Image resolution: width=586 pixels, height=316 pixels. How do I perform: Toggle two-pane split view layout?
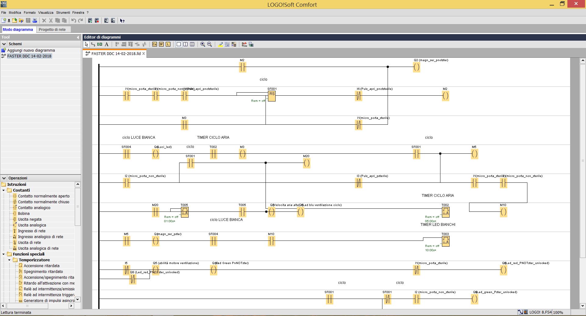tap(186, 44)
